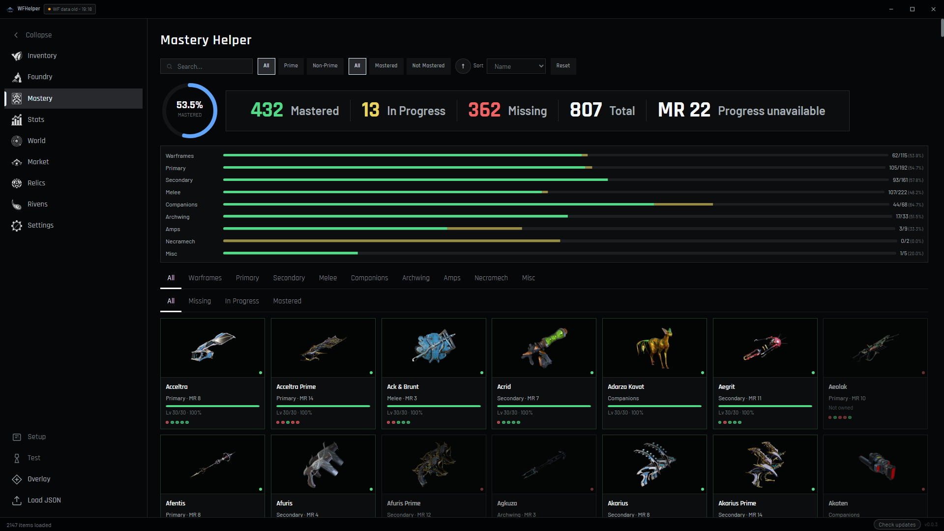The width and height of the screenshot is (944, 531).
Task: Click the Test icon in sidebar
Action: [x=17, y=458]
